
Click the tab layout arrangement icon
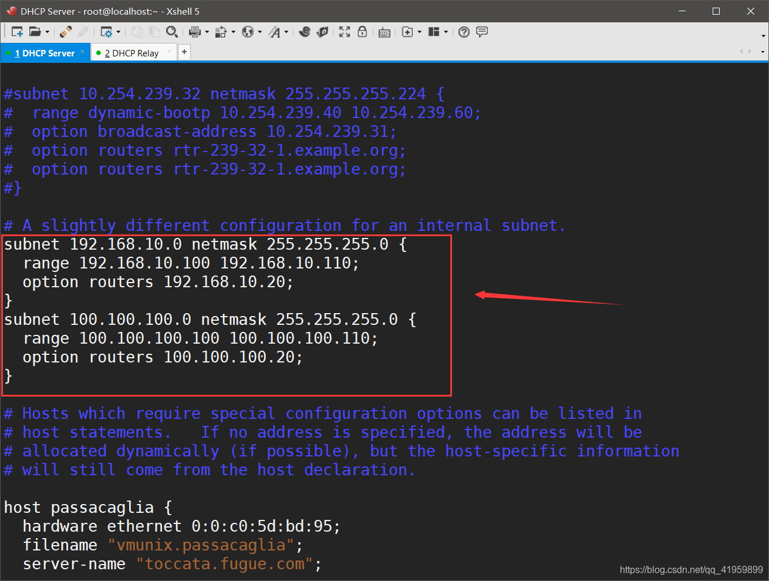434,32
